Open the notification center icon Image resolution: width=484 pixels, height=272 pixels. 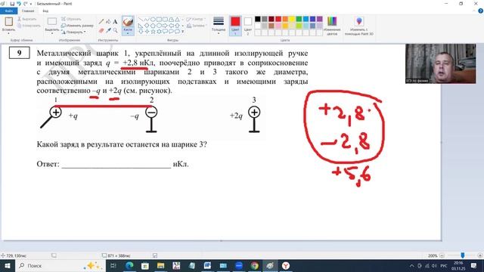pos(474,265)
